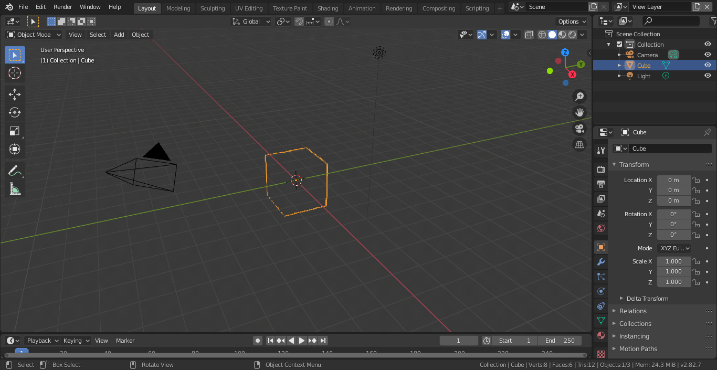Open the File menu
Image resolution: width=717 pixels, height=370 pixels.
(x=23, y=7)
